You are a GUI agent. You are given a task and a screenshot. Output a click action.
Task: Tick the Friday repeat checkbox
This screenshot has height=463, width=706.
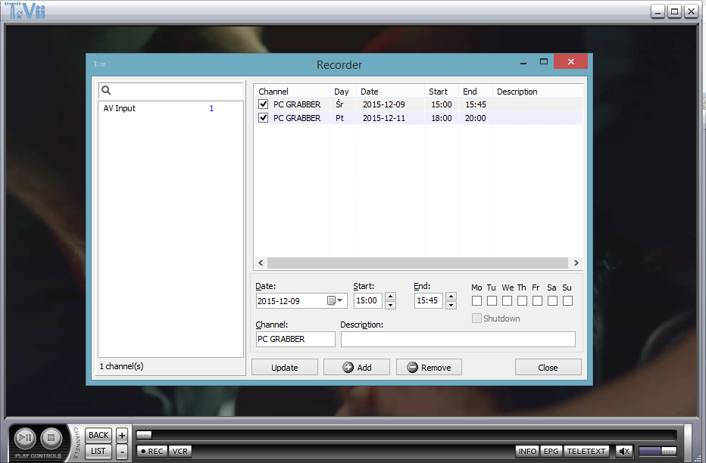tap(537, 300)
